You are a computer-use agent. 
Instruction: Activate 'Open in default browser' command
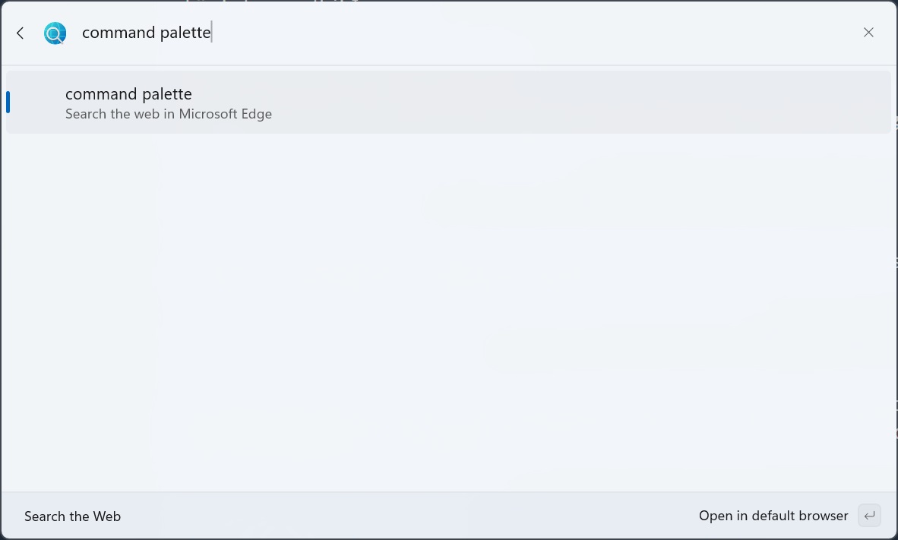[773, 516]
